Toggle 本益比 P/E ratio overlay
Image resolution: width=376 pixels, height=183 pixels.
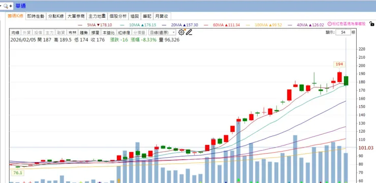click(x=109, y=32)
